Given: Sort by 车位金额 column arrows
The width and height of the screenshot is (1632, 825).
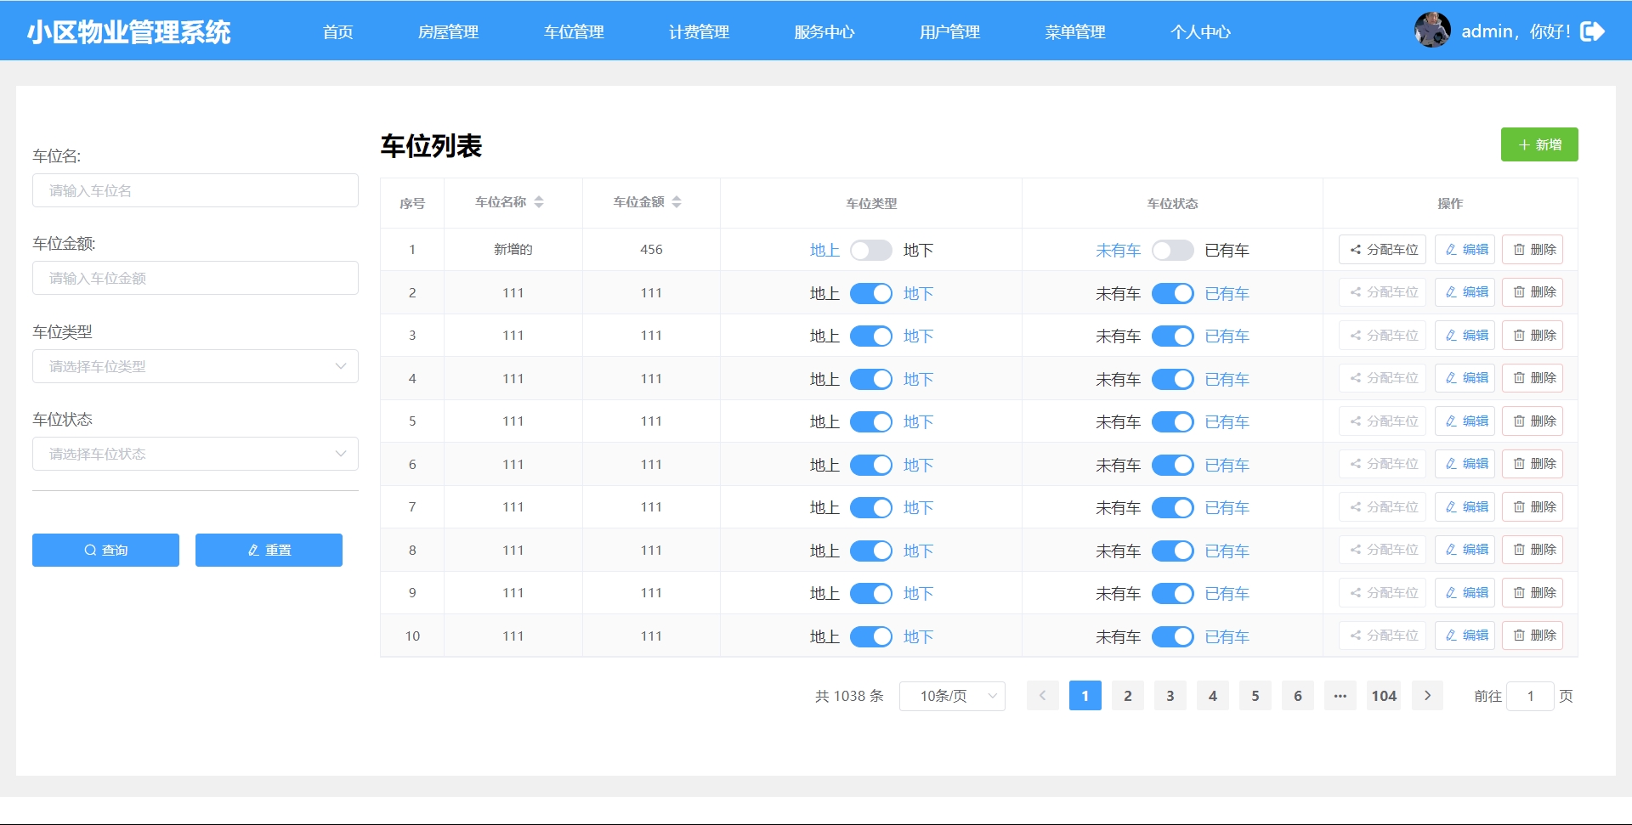Looking at the screenshot, I should click(677, 202).
